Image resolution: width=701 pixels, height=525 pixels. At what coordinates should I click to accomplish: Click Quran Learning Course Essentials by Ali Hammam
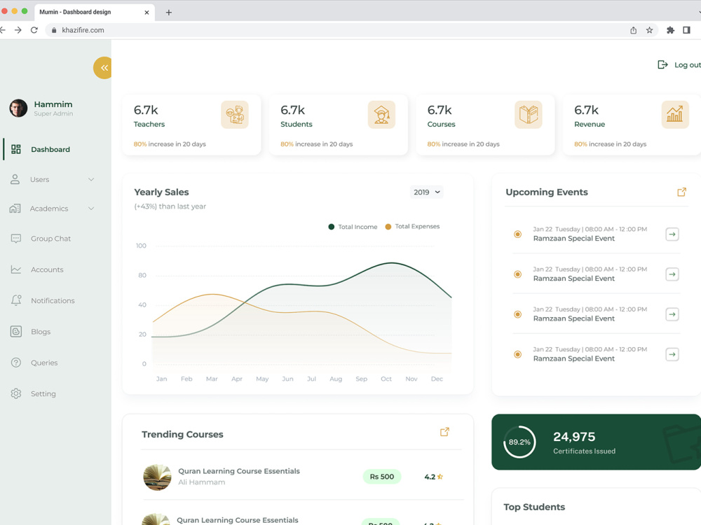pyautogui.click(x=239, y=471)
